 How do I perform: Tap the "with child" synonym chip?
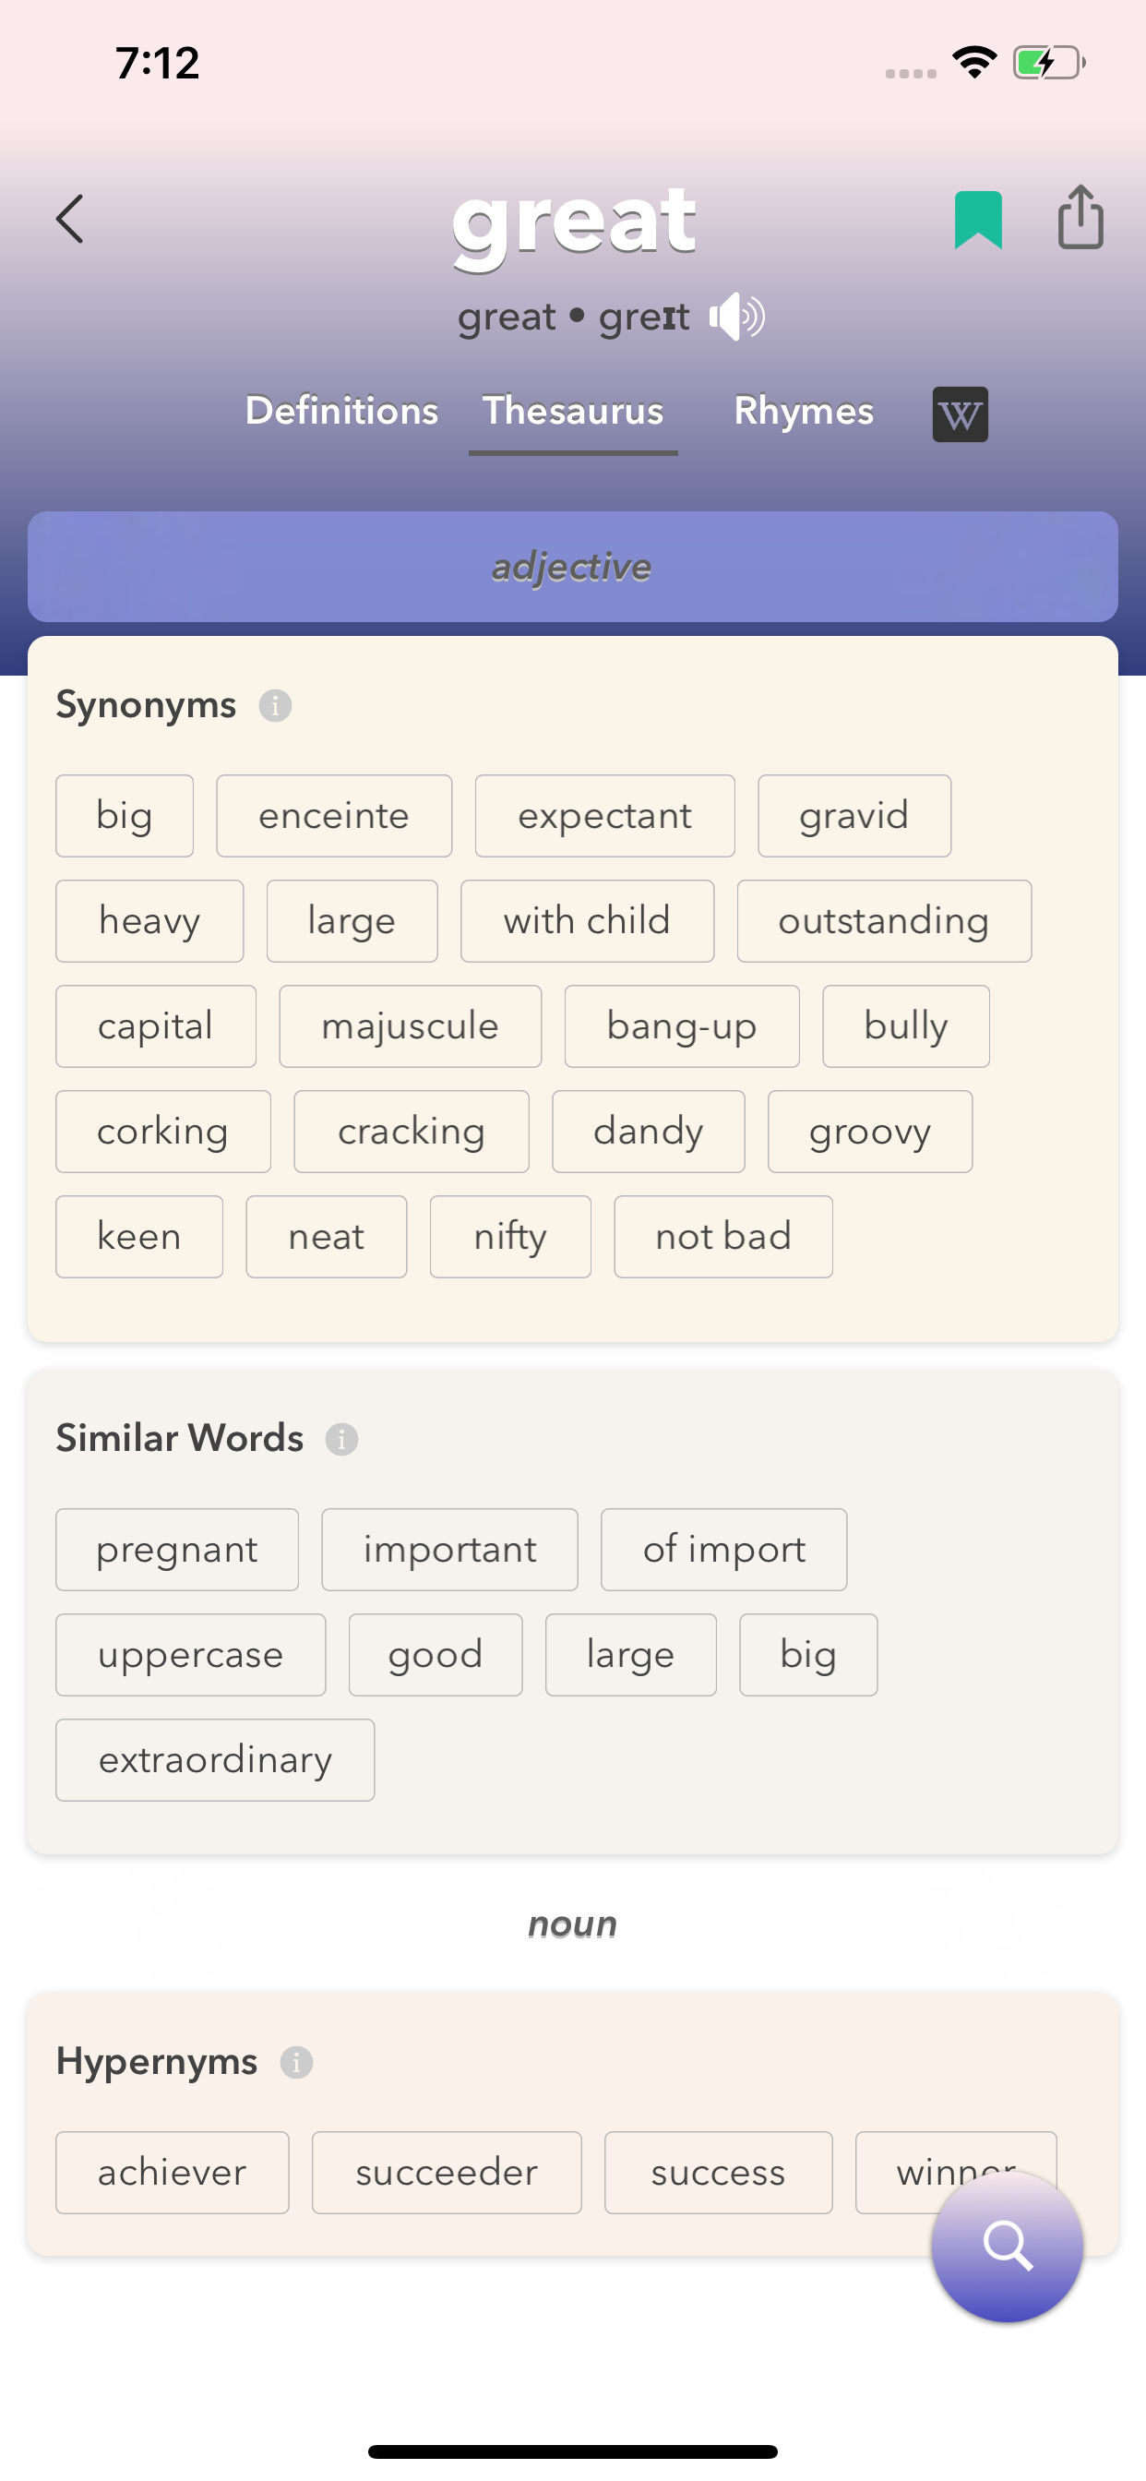[x=587, y=922]
